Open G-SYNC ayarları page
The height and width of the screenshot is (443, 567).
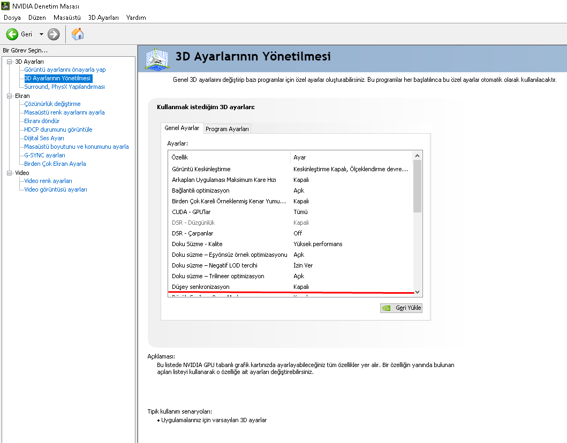pyautogui.click(x=44, y=155)
